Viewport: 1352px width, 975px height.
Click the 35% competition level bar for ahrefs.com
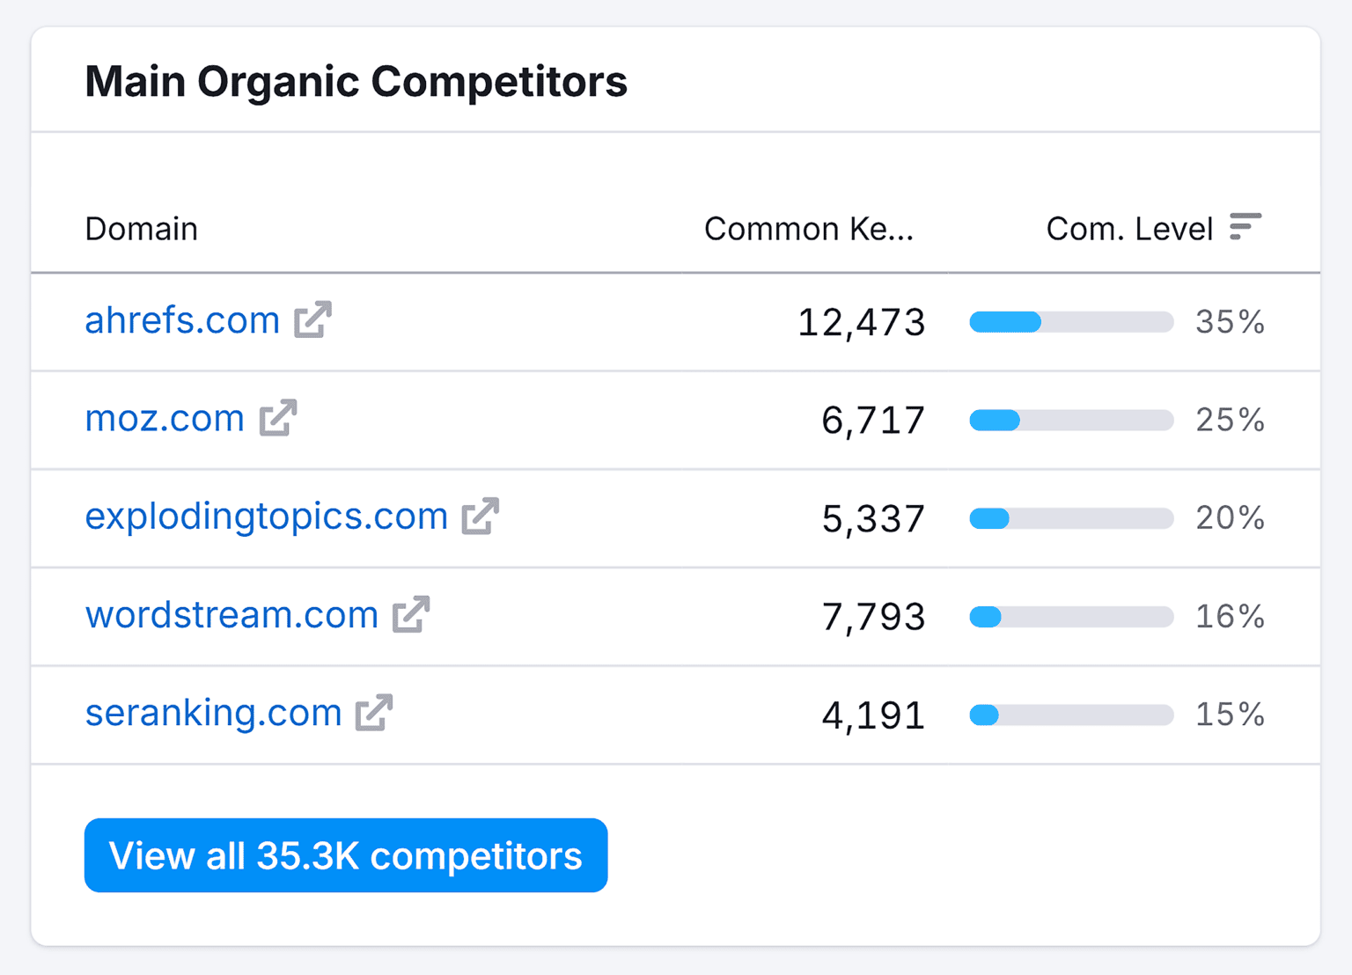click(x=1070, y=322)
